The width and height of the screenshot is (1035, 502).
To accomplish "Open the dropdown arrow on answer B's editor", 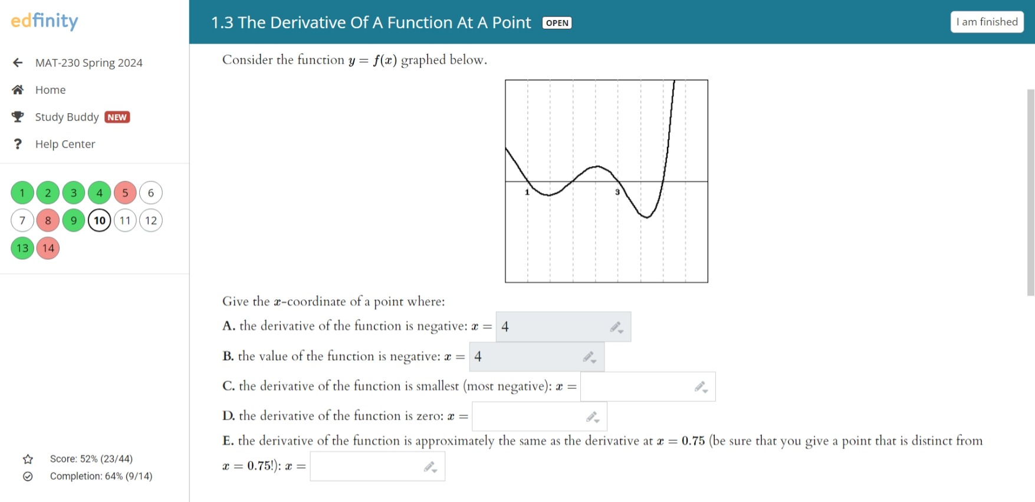I will (x=594, y=361).
